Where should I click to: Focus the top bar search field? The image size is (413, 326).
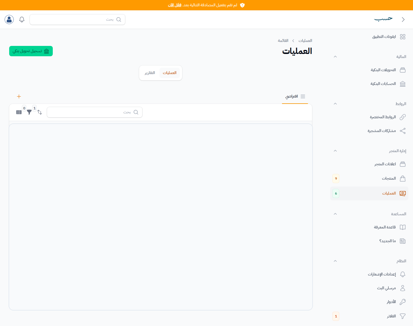(x=77, y=20)
